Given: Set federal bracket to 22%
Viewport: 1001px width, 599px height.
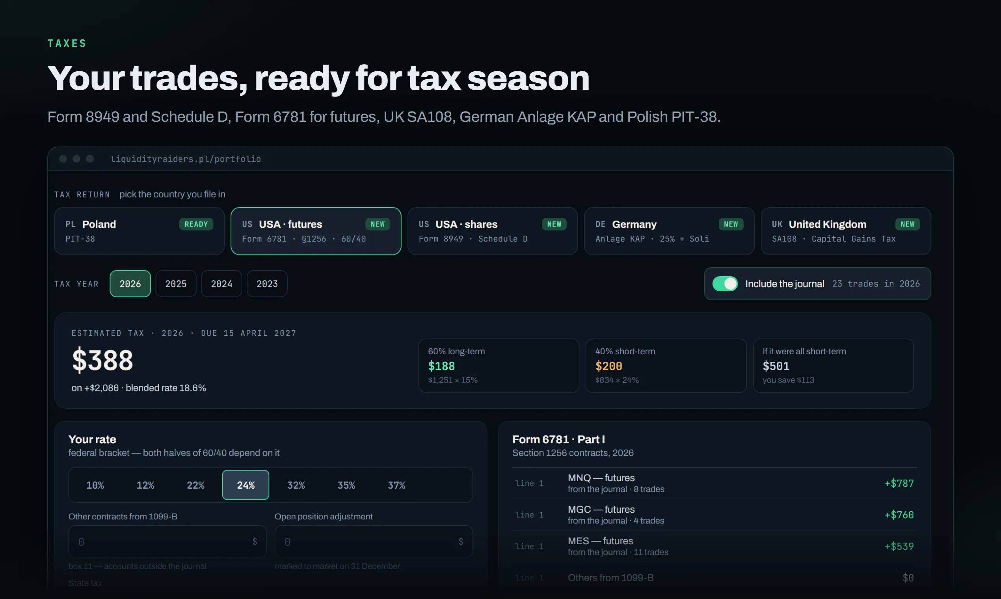Looking at the screenshot, I should pos(195,485).
